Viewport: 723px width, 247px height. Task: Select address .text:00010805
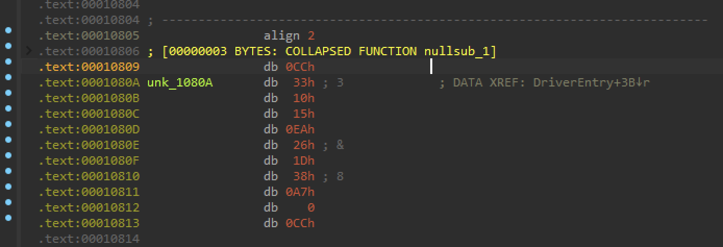89,35
